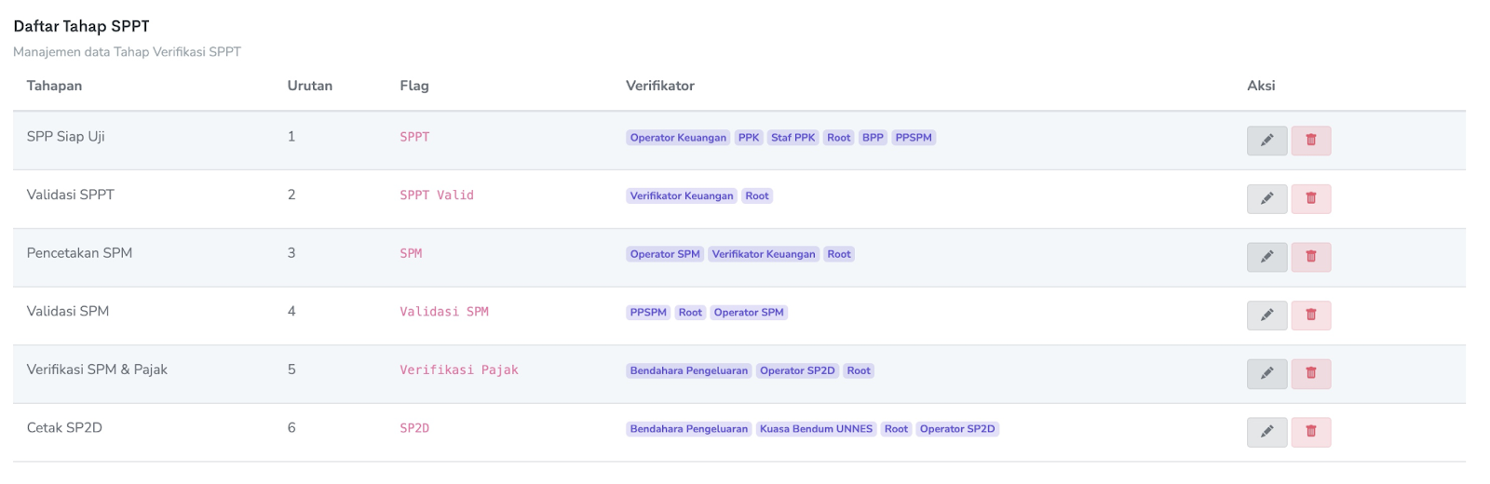The image size is (1490, 484).
Task: Click the SPPT Valid flag text
Action: tap(436, 195)
